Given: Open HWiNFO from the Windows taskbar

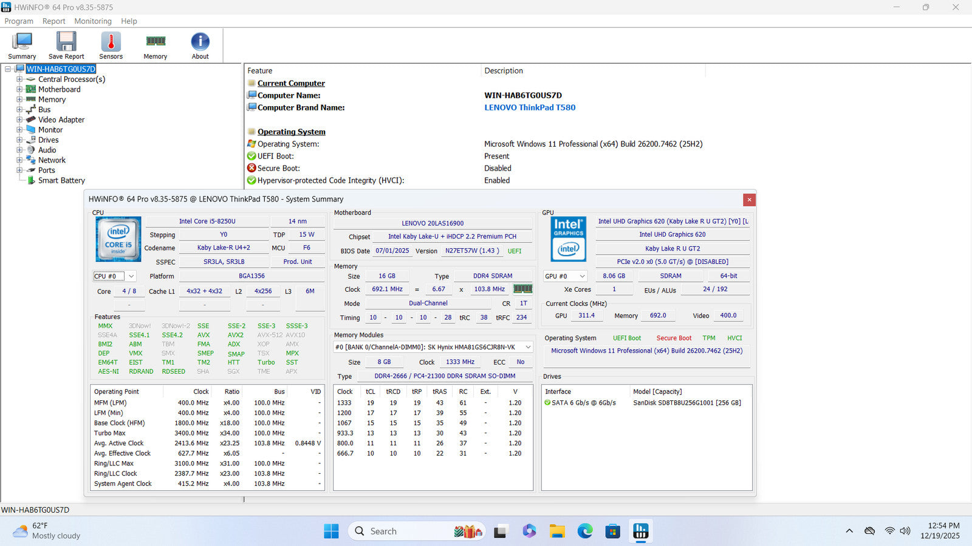Looking at the screenshot, I should (x=640, y=531).
